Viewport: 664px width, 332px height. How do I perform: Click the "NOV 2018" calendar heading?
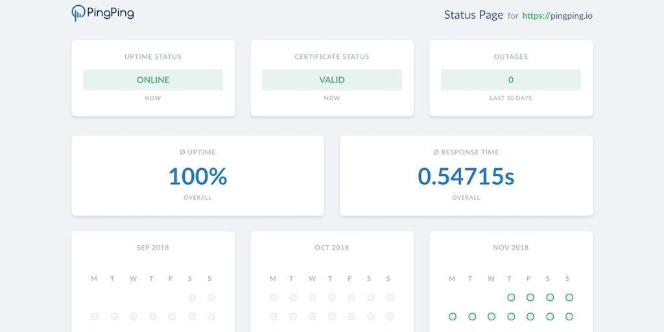[x=511, y=248]
